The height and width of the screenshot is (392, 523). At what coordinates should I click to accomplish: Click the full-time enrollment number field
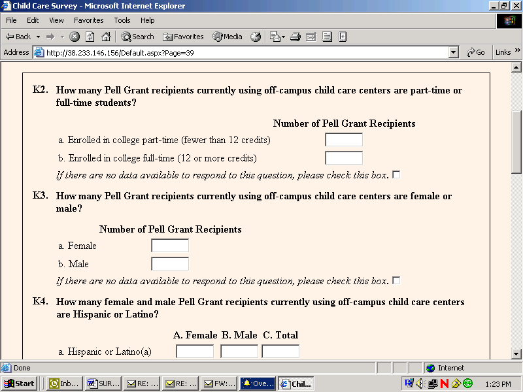pos(344,158)
